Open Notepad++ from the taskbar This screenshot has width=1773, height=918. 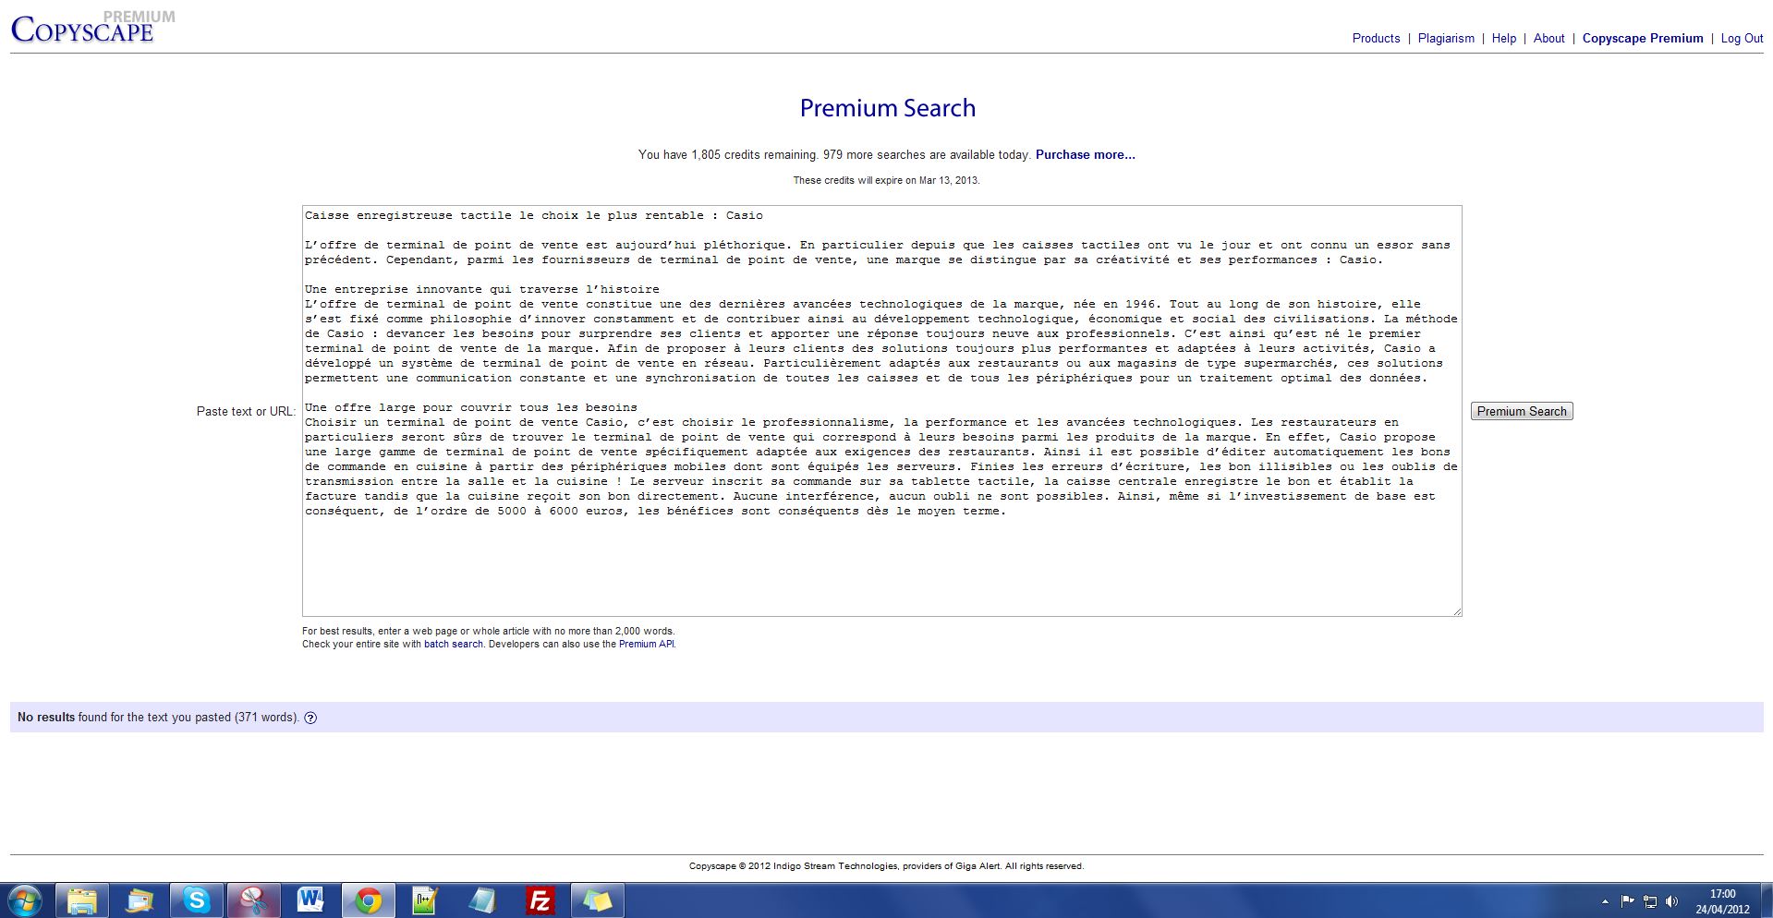[x=425, y=900]
